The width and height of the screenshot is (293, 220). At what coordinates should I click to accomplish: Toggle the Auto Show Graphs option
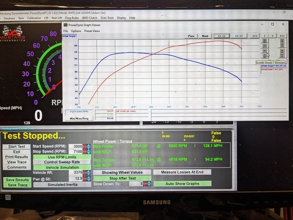coord(182,183)
